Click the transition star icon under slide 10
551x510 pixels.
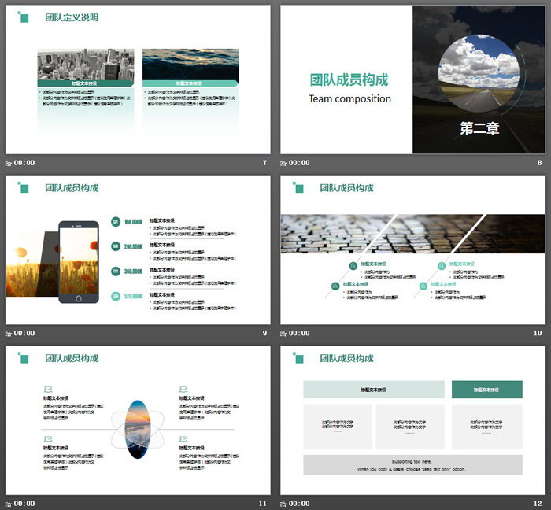click(x=283, y=333)
